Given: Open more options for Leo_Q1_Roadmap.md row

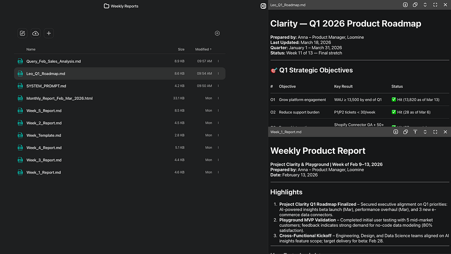Looking at the screenshot, I should coord(218,73).
